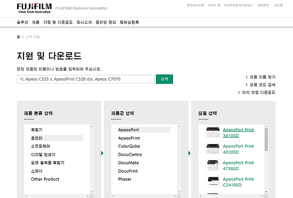Screen dimensions: 293x198
Task: Click the green 검색 button
Action: [164, 79]
